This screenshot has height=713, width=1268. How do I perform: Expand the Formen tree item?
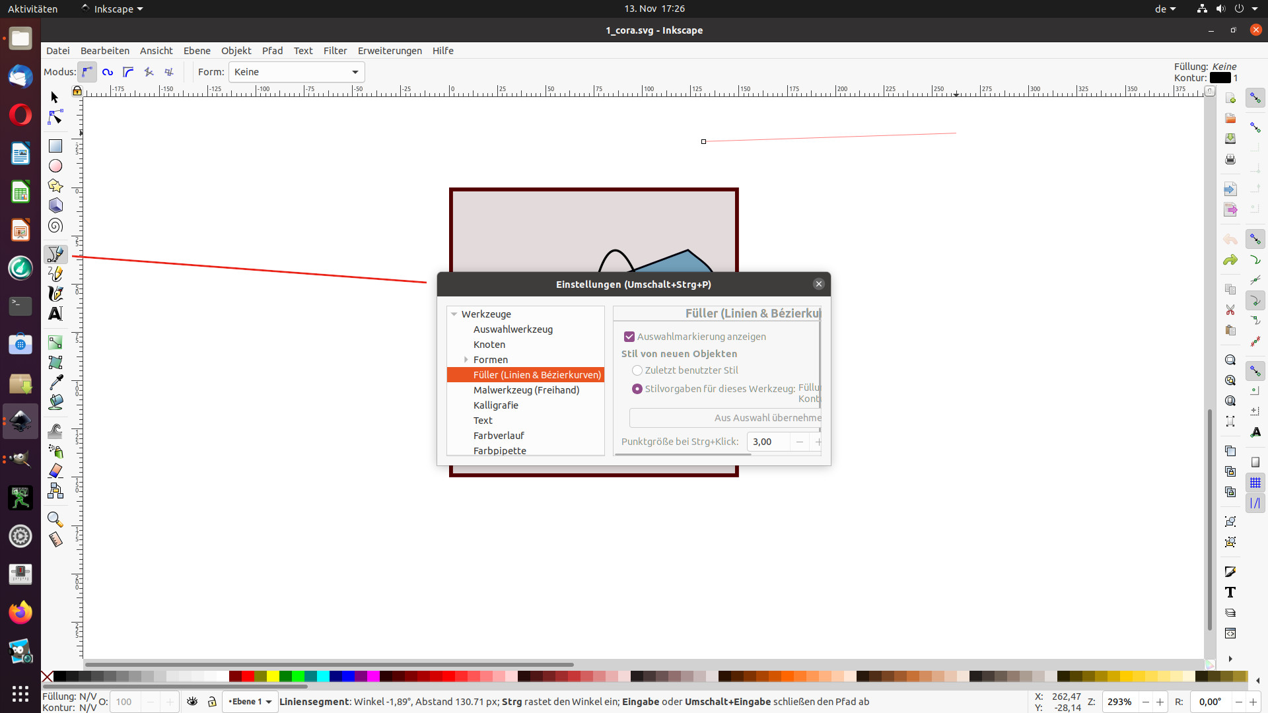tap(466, 360)
